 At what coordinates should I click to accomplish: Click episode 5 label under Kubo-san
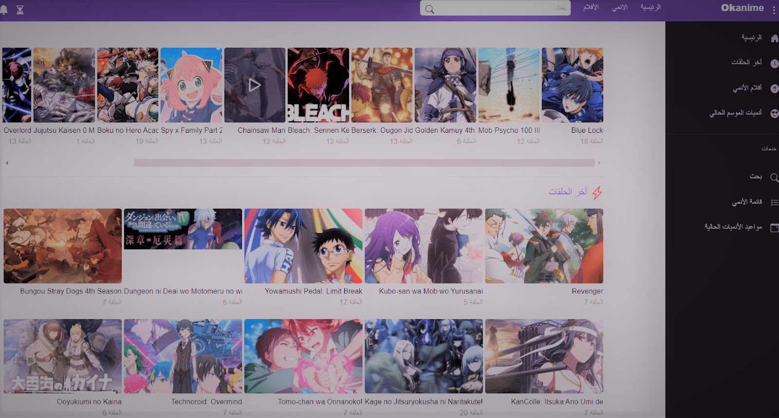point(473,302)
